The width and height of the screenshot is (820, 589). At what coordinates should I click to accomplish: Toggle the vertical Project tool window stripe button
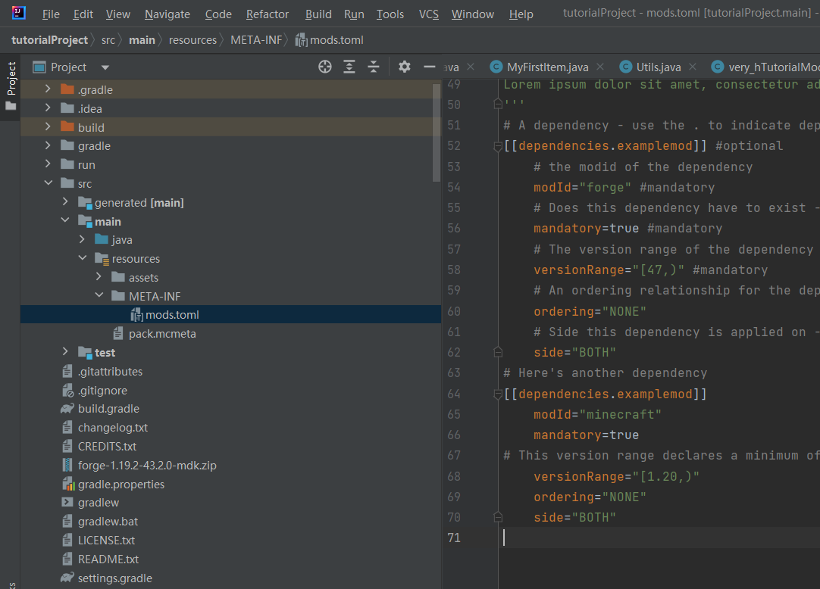[x=11, y=87]
